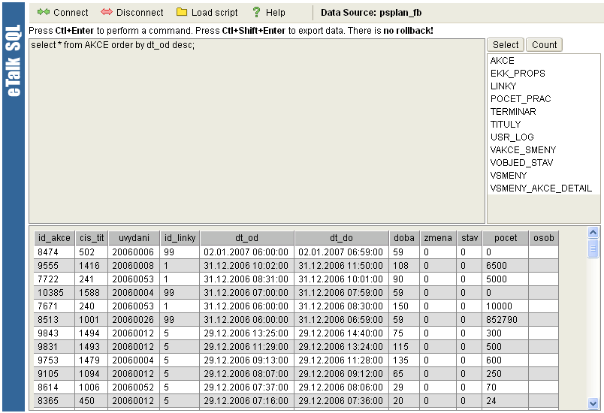This screenshot has height=413, width=604.
Task: Click the dt_od column header
Action: click(246, 238)
